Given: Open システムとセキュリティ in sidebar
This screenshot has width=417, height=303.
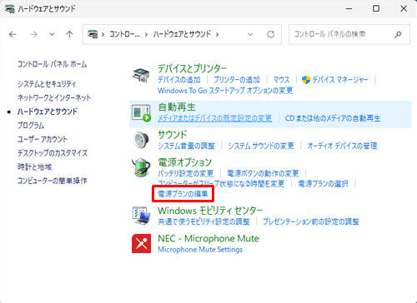Looking at the screenshot, I should [47, 84].
